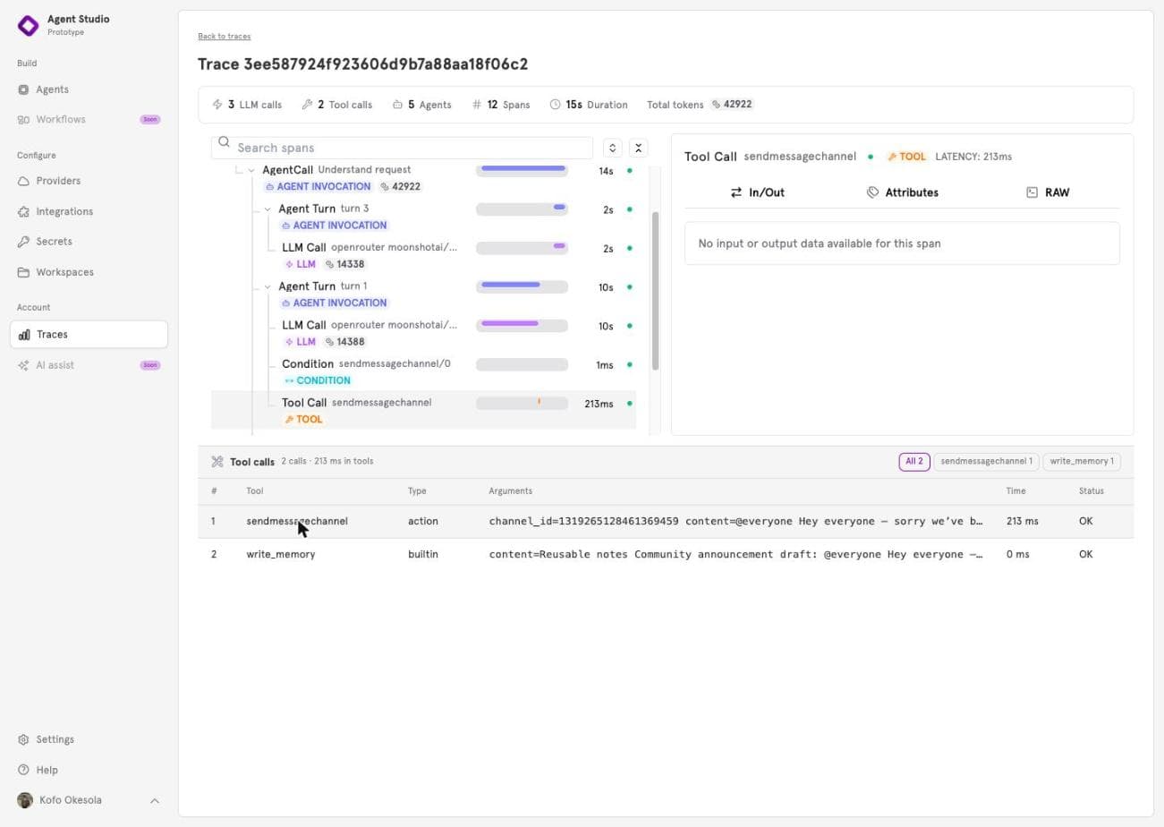The image size is (1164, 827).
Task: Open the Workflows sidebar item
Action: (x=89, y=119)
